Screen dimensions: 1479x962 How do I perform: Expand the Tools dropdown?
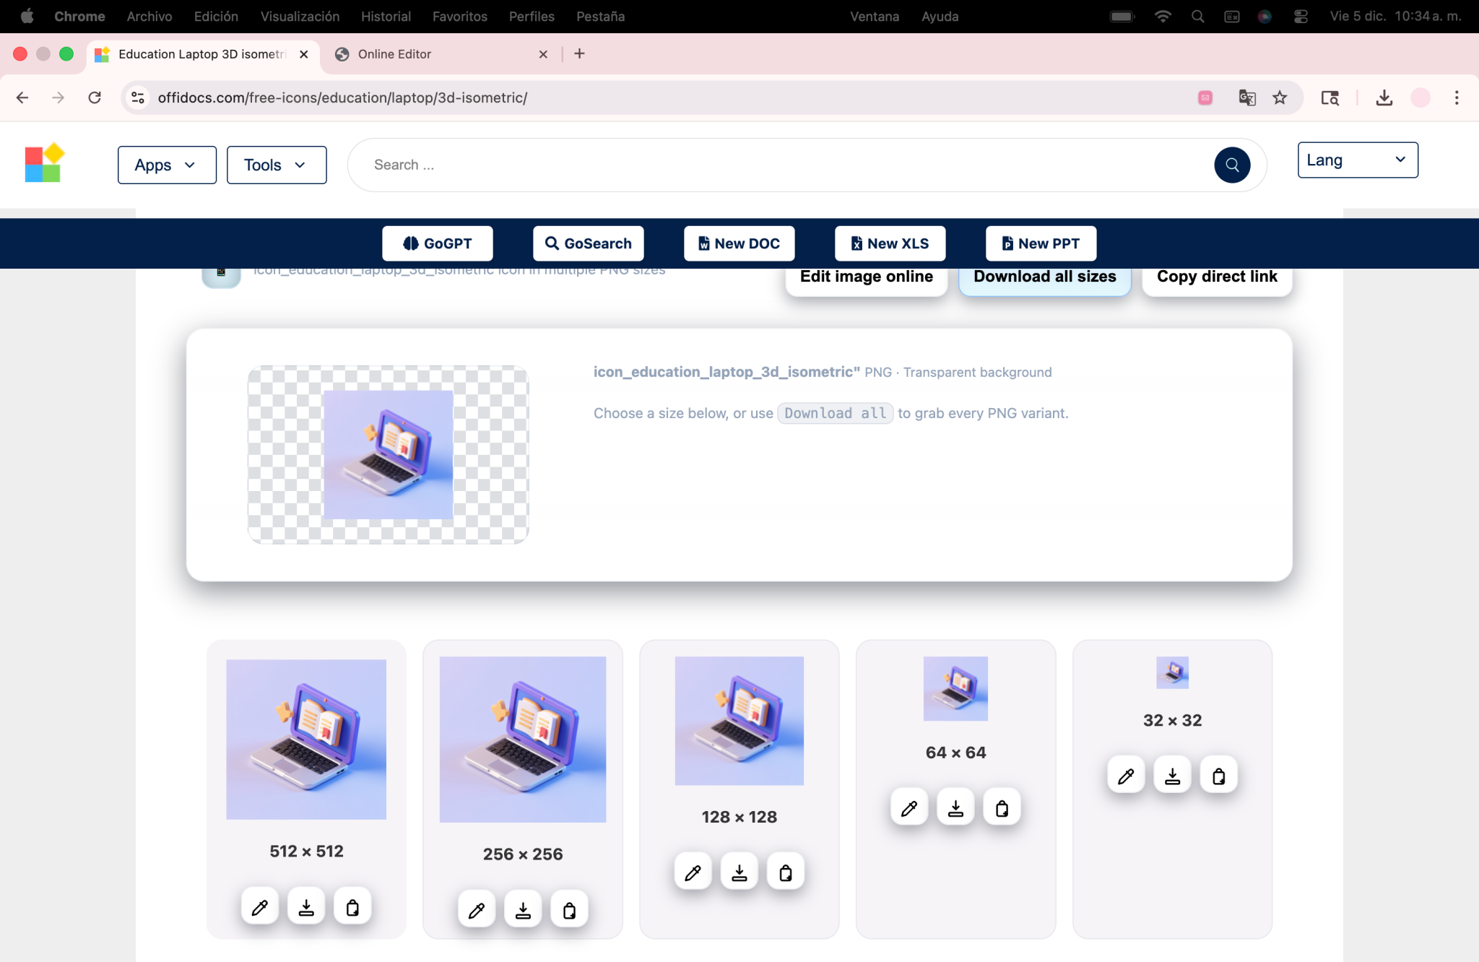(277, 165)
